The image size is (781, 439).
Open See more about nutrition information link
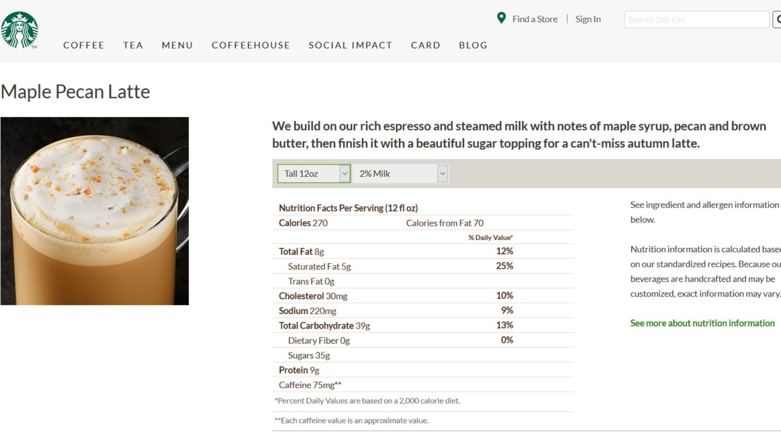point(703,323)
